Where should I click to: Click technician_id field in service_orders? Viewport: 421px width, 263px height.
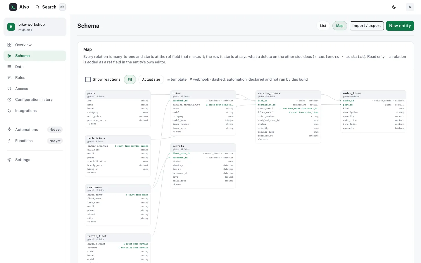[288, 105]
